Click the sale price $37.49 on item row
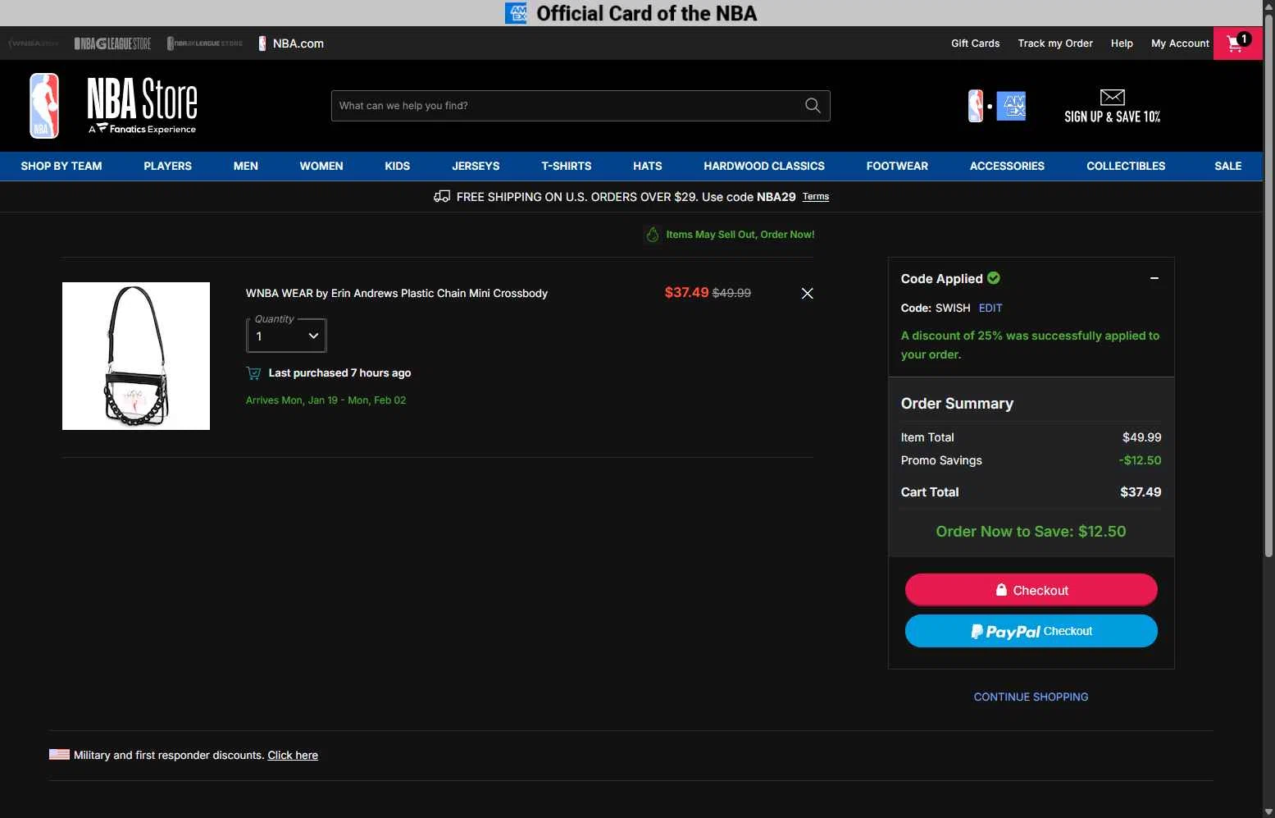Image resolution: width=1275 pixels, height=818 pixels. [686, 293]
